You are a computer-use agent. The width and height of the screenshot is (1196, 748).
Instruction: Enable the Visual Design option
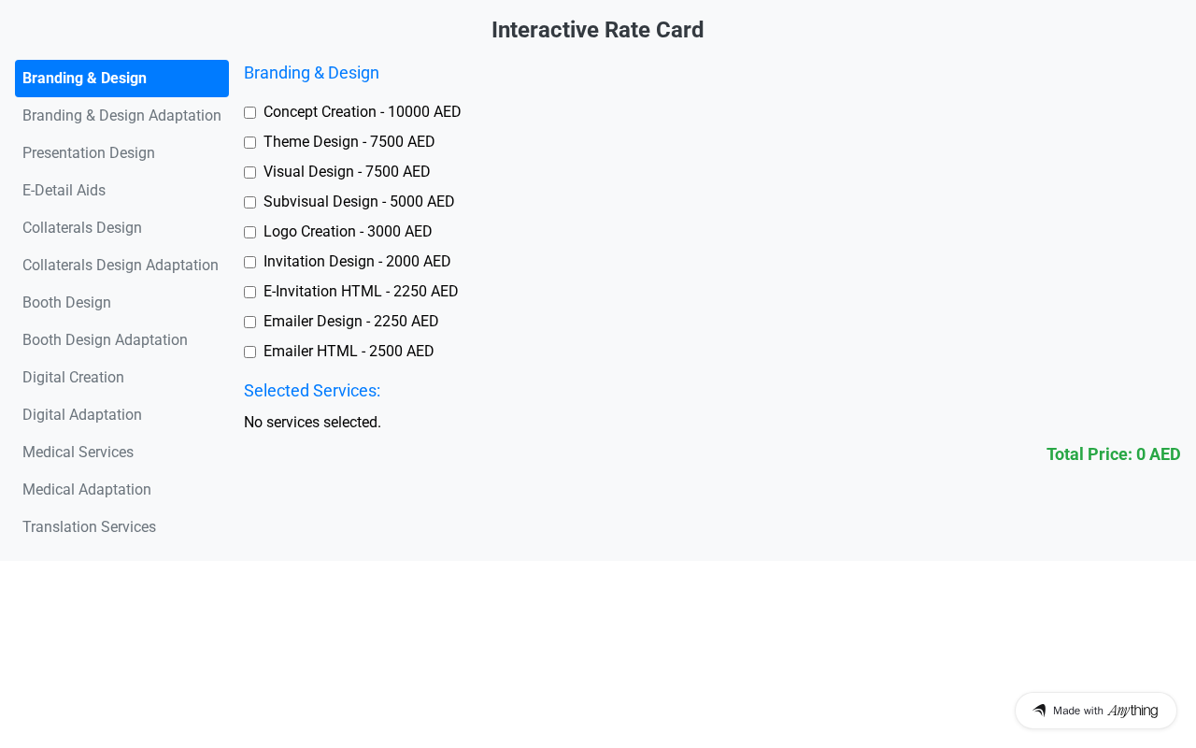click(x=249, y=173)
